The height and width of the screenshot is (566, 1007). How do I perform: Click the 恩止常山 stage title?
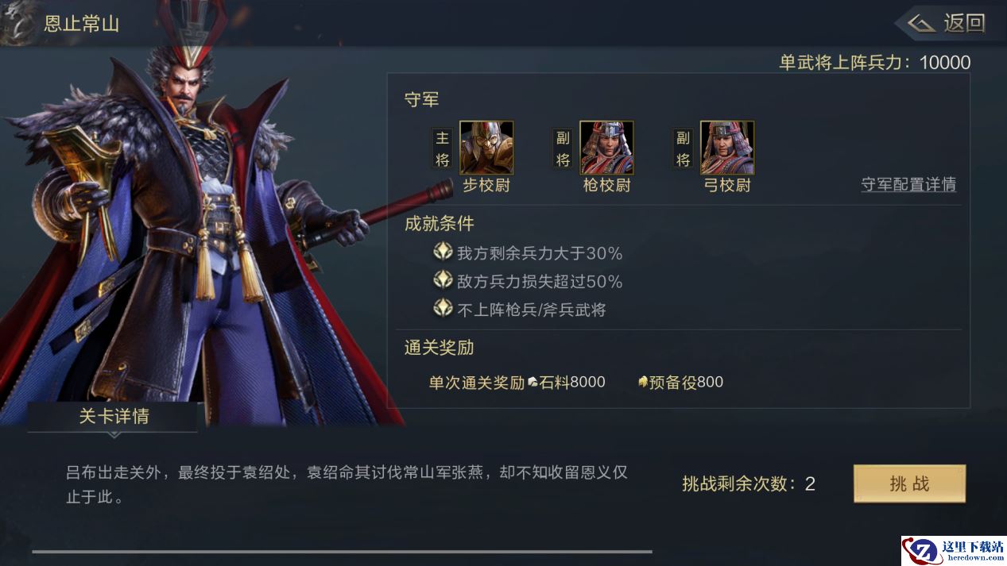tap(81, 23)
